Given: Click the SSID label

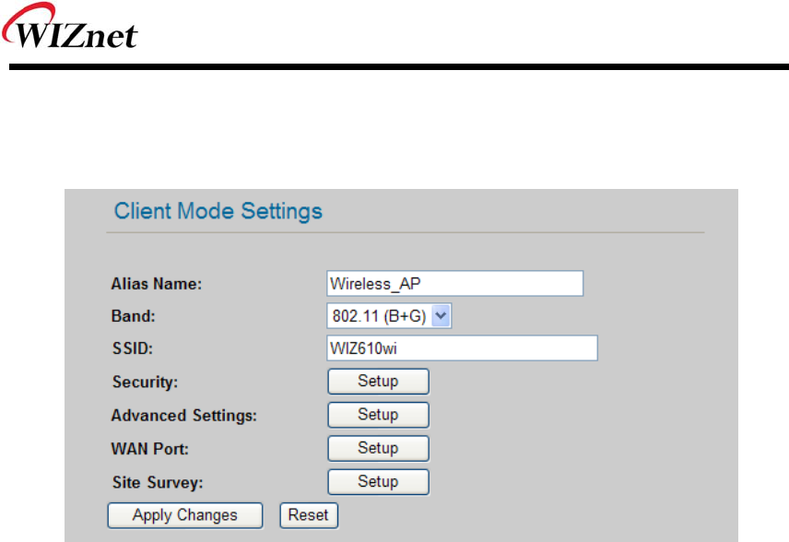Looking at the screenshot, I should coord(132,348).
